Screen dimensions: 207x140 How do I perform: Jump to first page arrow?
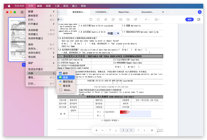110,130
